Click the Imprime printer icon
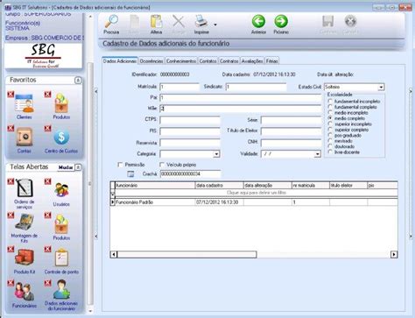The height and width of the screenshot is (318, 415). (x=201, y=21)
